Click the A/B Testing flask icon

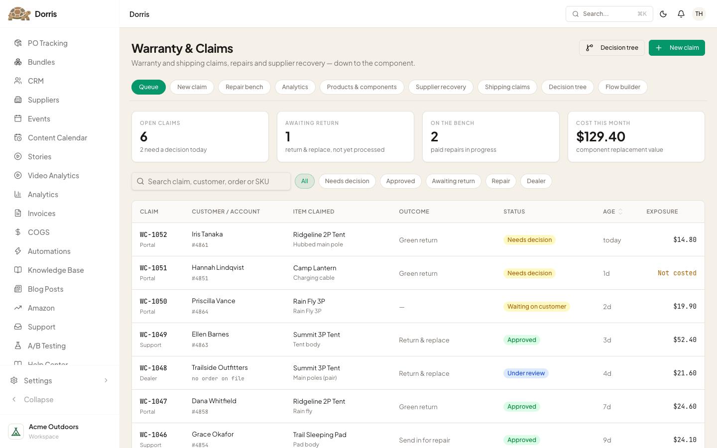(18, 345)
